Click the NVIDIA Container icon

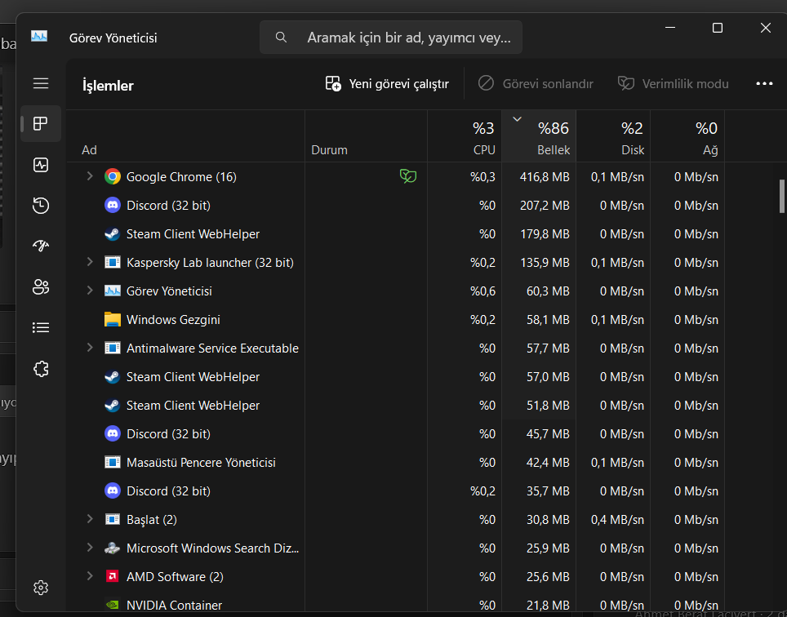point(113,606)
